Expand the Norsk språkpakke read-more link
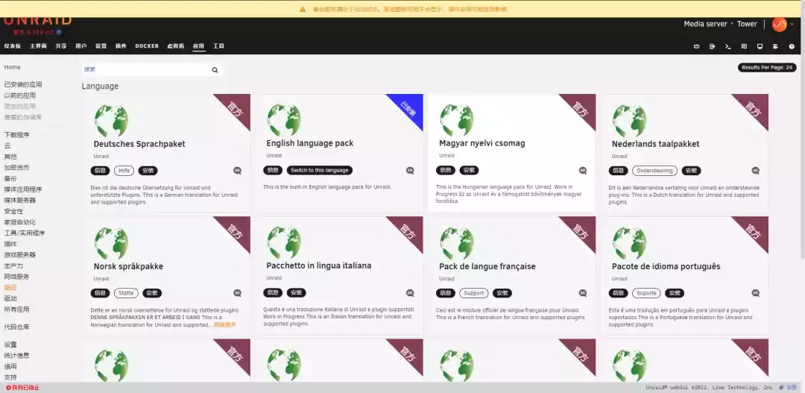The width and height of the screenshot is (805, 393). pos(224,325)
